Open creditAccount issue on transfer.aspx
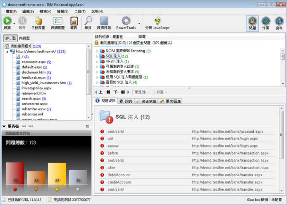 pyautogui.click(x=187, y=182)
